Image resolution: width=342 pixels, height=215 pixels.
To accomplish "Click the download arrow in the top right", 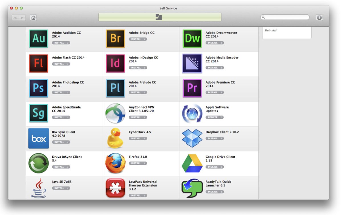I will 319,17.
